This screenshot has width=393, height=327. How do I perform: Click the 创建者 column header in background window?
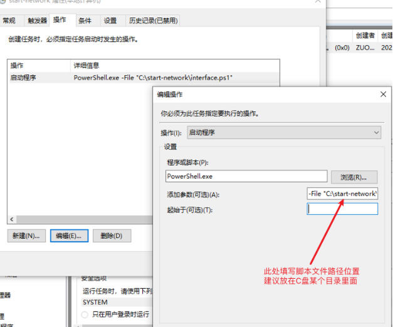(364, 36)
